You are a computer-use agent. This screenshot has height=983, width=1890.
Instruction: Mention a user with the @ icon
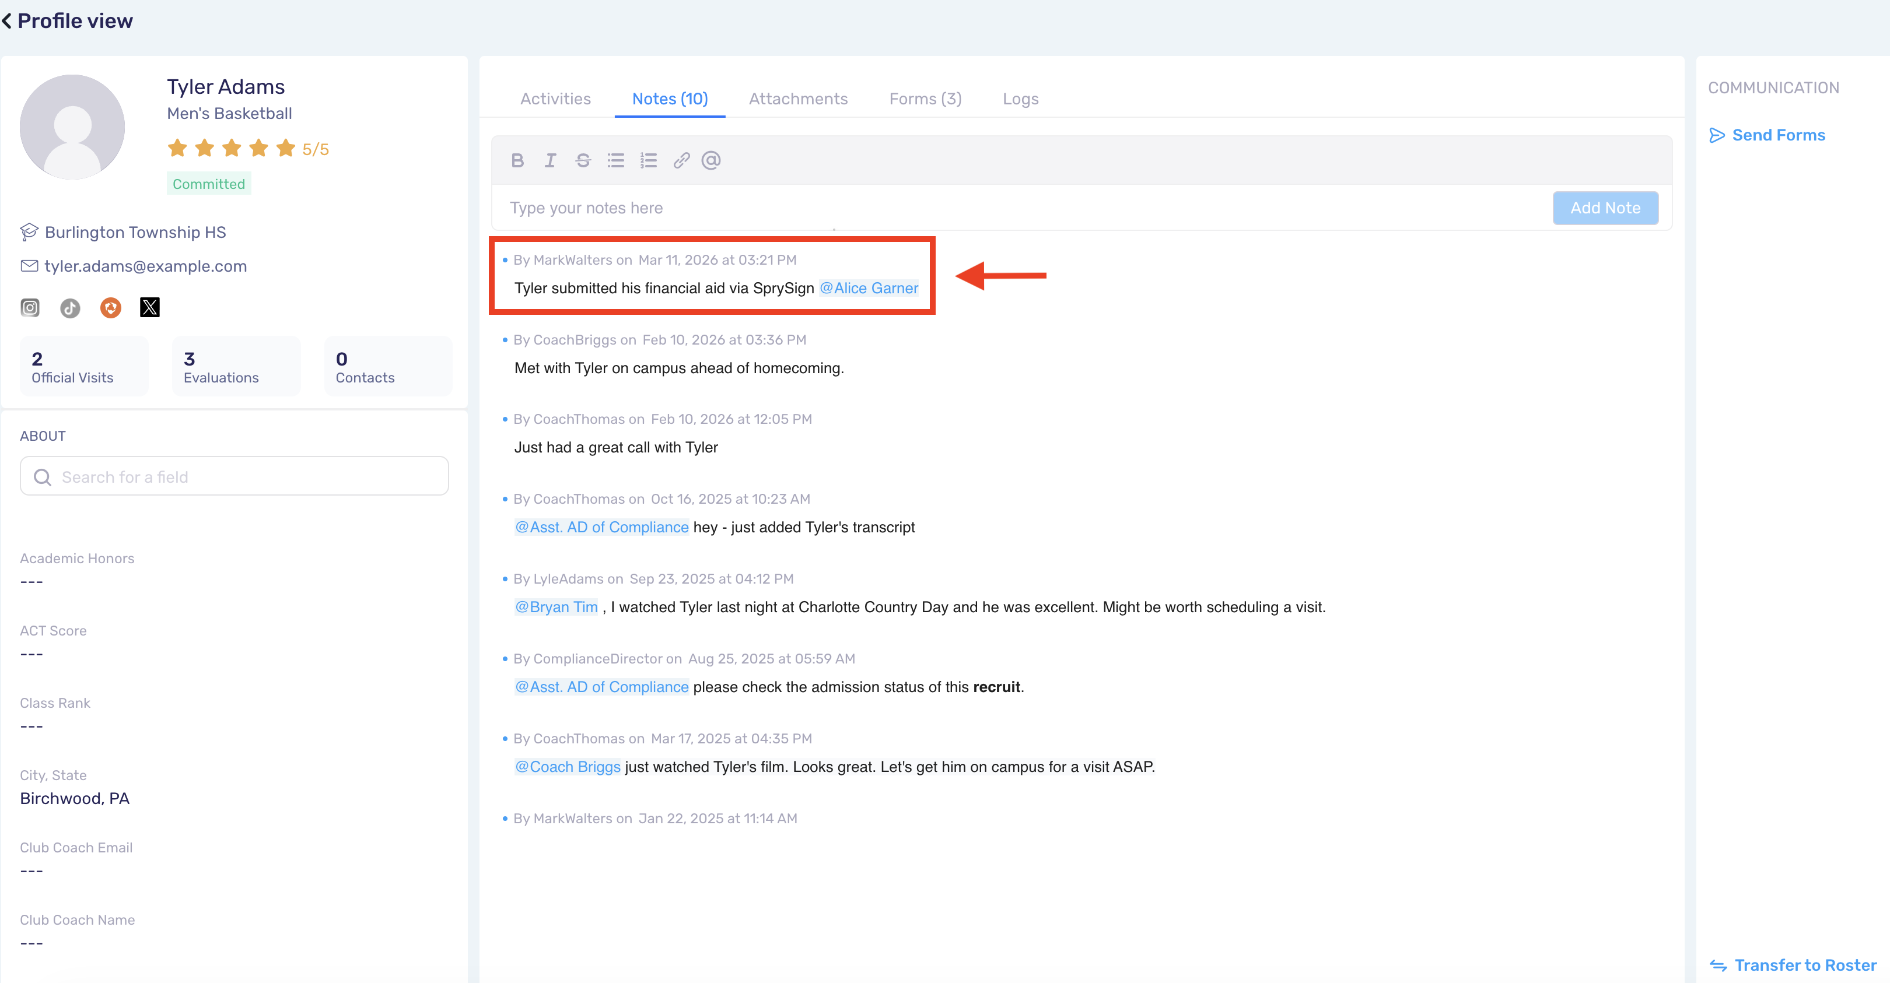coord(711,160)
